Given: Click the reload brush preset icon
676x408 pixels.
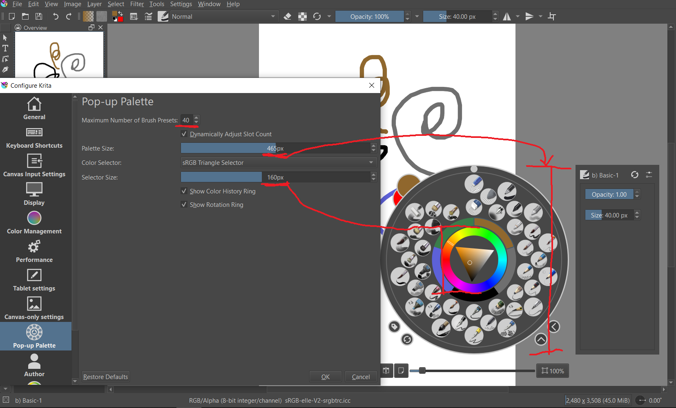Looking at the screenshot, I should pyautogui.click(x=317, y=17).
